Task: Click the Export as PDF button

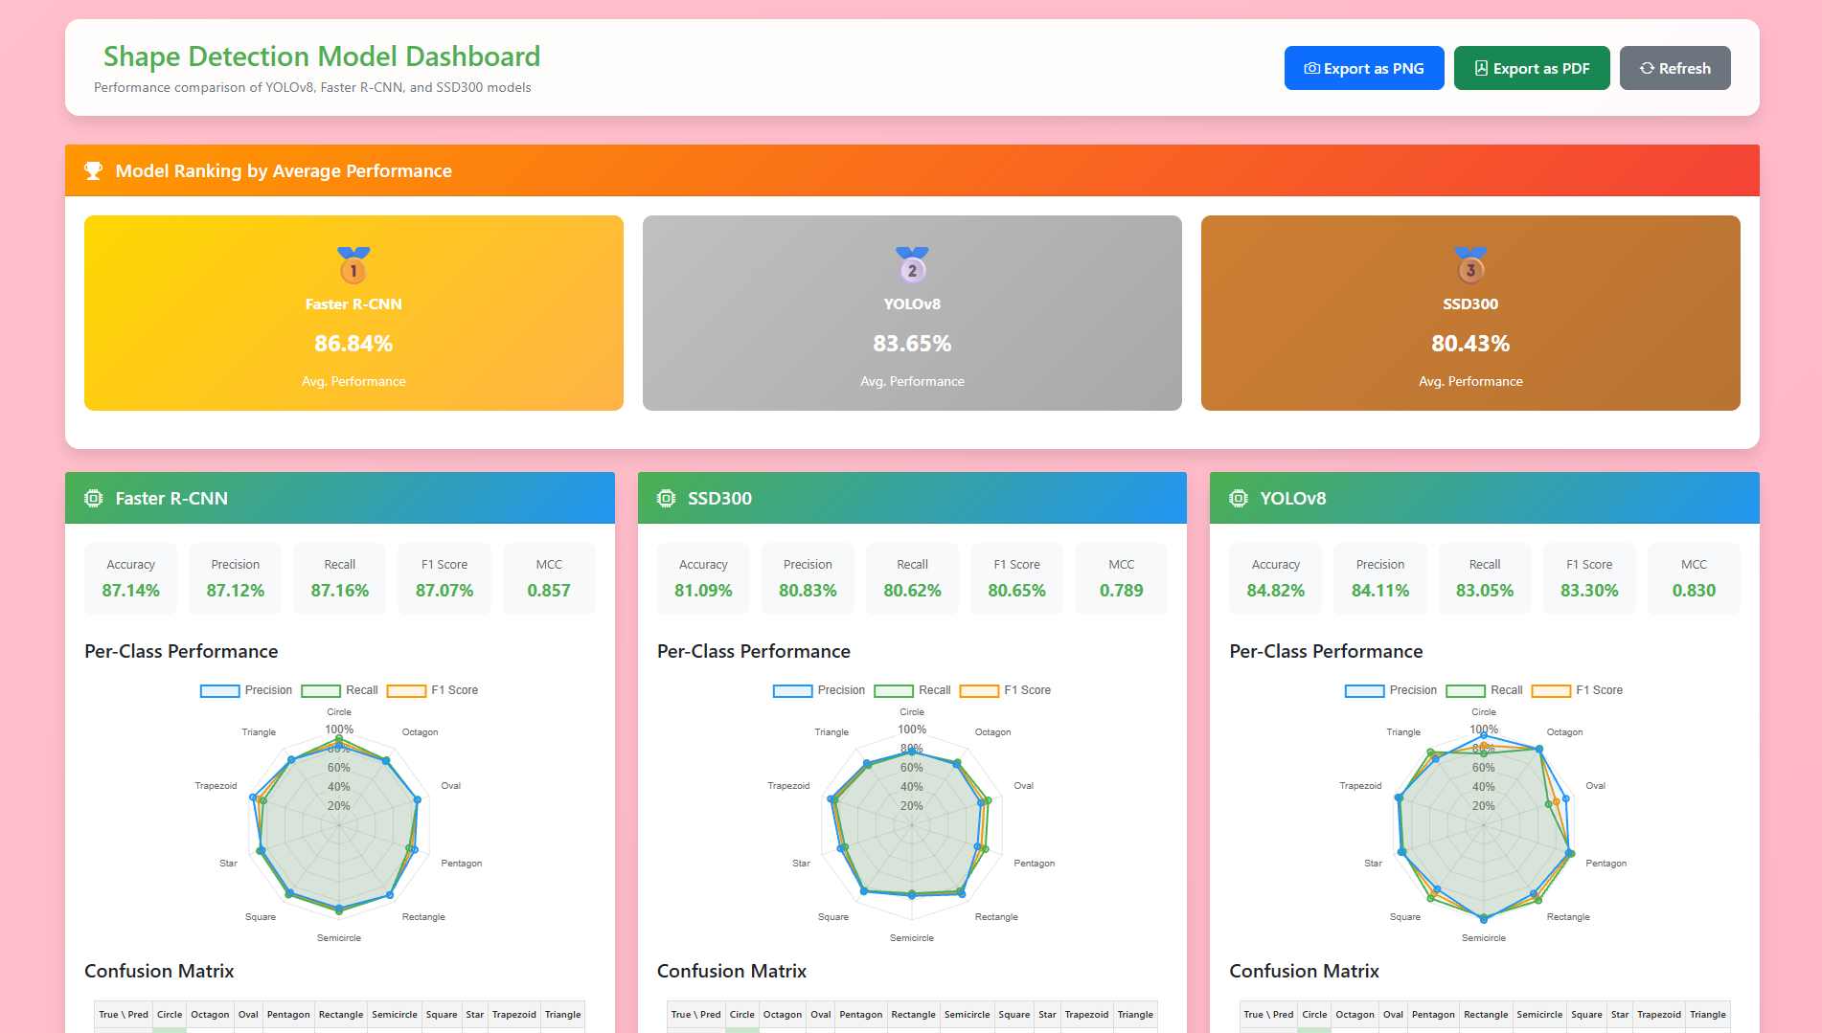Action: [x=1532, y=68]
